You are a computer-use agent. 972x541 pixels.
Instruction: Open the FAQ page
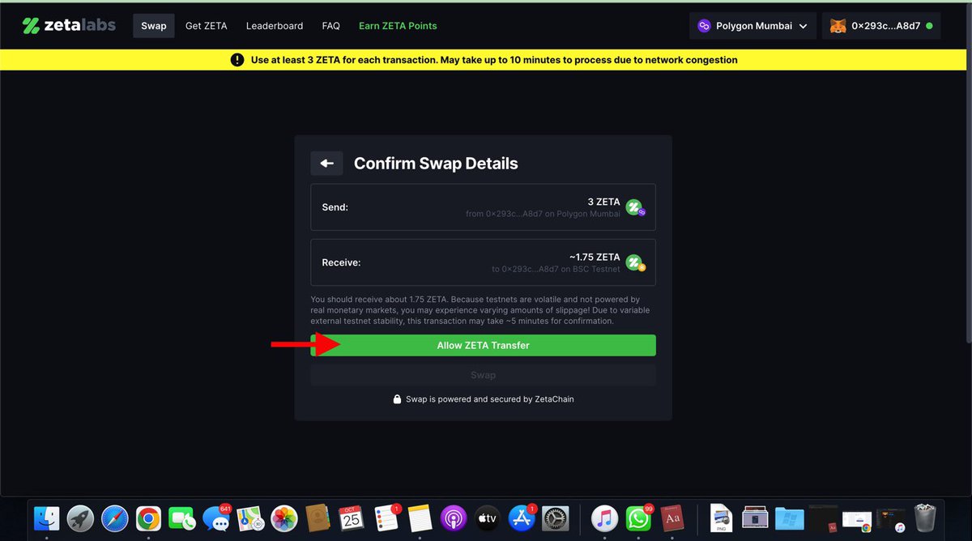330,26
